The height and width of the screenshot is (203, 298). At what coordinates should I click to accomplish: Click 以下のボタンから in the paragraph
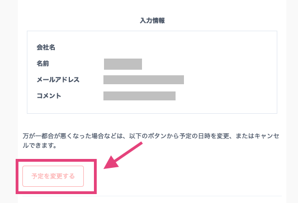coord(154,136)
